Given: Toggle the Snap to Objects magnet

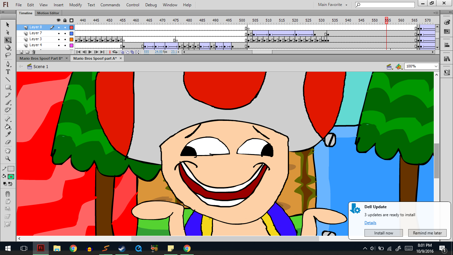Looking at the screenshot, I should tap(8, 194).
